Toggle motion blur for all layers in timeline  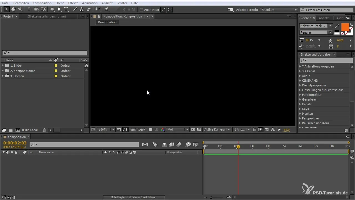click(x=179, y=144)
